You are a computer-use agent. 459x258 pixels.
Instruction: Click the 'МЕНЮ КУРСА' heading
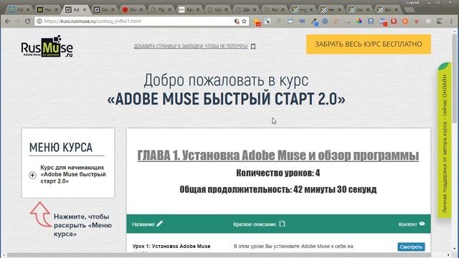(60, 148)
